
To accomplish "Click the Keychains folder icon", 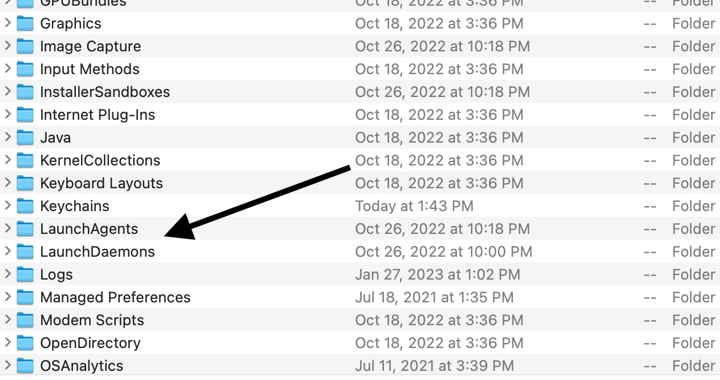I will tap(25, 206).
